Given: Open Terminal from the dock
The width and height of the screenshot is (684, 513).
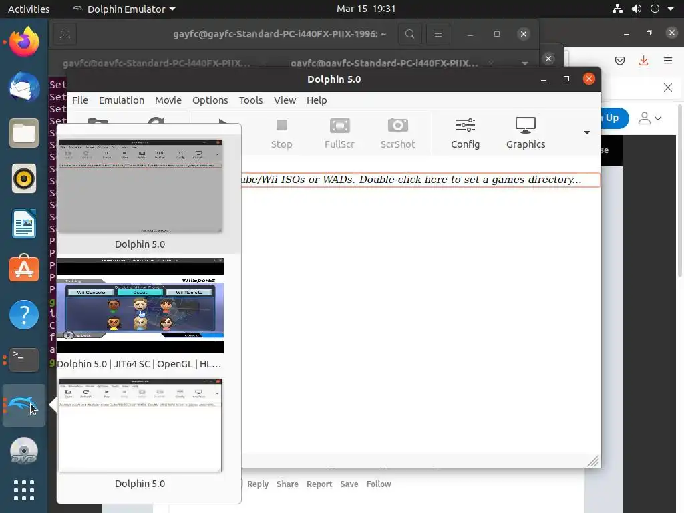Looking at the screenshot, I should [x=24, y=360].
